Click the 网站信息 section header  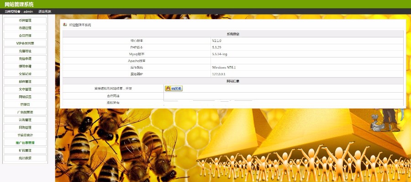click(233, 81)
